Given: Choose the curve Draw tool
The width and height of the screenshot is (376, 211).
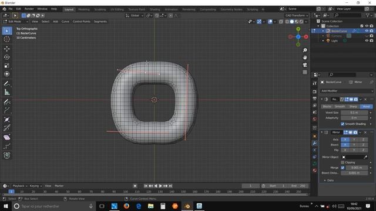Looking at the screenshot, I should (6, 102).
